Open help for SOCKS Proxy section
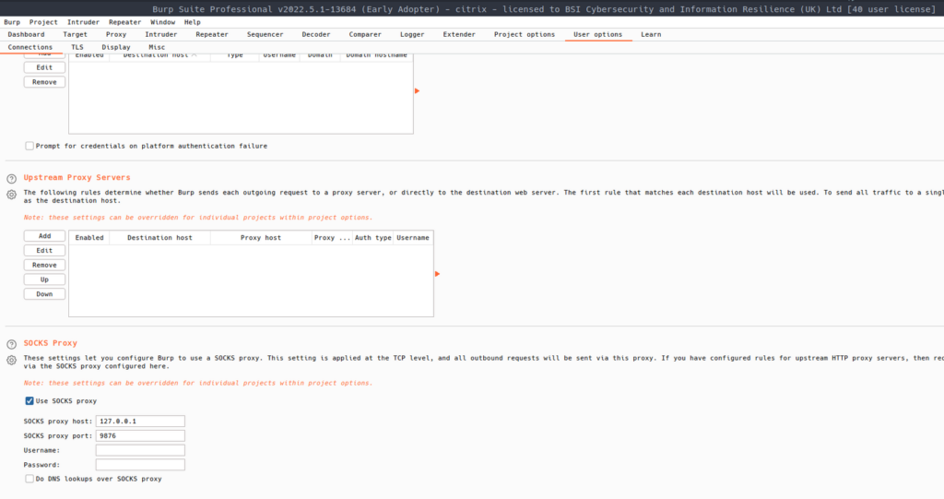The width and height of the screenshot is (944, 499). pos(11,345)
